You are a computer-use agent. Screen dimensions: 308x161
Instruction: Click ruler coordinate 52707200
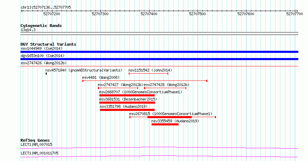click(52, 14)
